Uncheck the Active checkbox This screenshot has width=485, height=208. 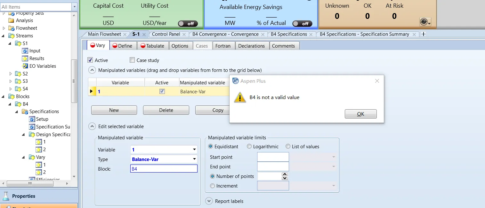(90, 60)
